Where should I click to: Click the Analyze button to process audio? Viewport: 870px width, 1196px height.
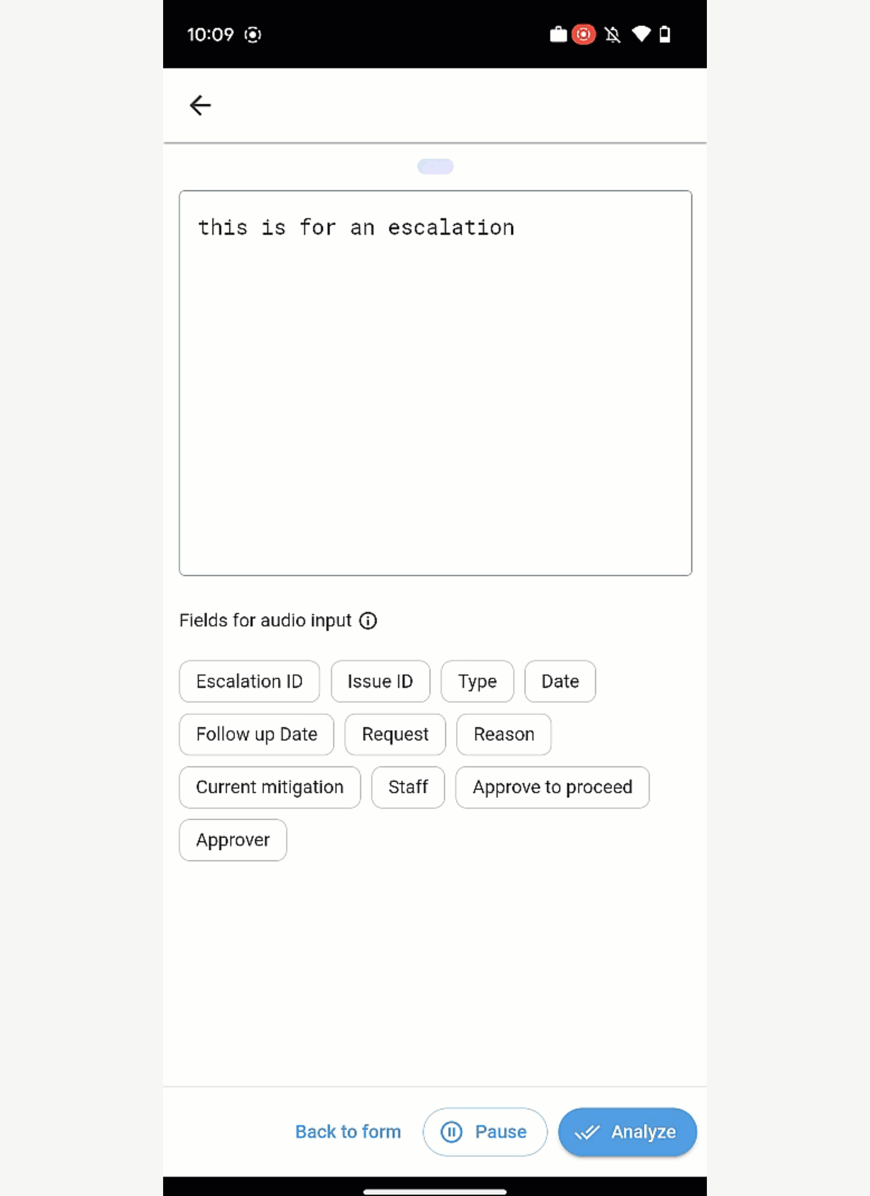627,1132
